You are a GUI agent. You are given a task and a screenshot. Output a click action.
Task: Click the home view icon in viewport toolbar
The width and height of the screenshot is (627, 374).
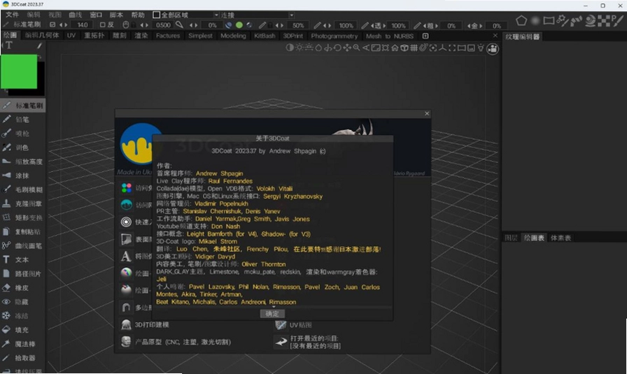[395, 48]
